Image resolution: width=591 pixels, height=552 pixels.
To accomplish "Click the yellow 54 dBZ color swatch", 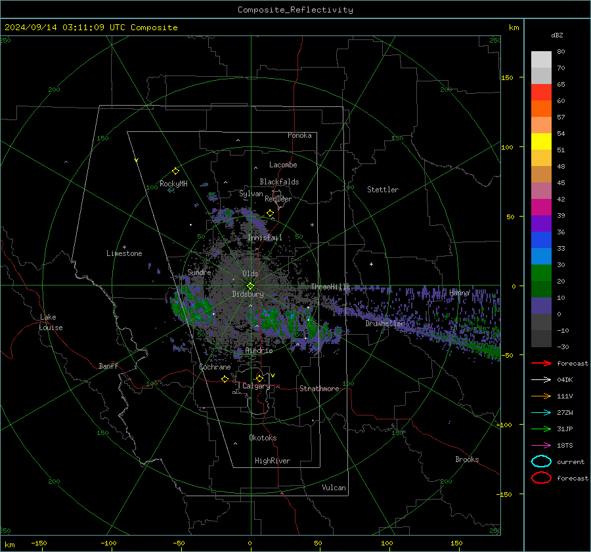I will click(x=541, y=141).
